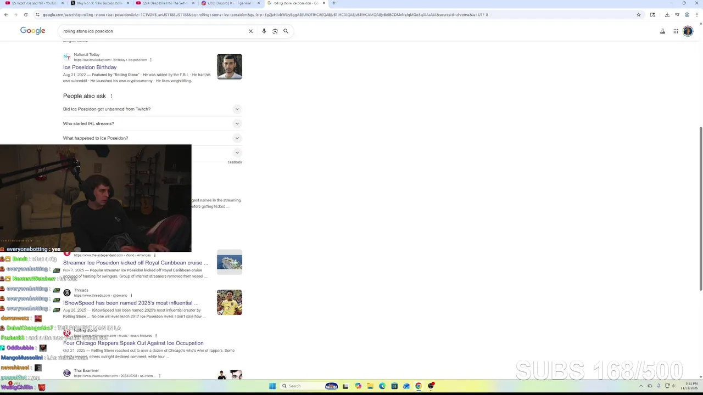Open Chrome three-dot menu
The height and width of the screenshot is (395, 703).
[696, 15]
